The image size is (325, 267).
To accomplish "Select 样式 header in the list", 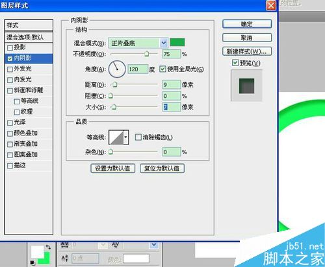I will (29, 25).
